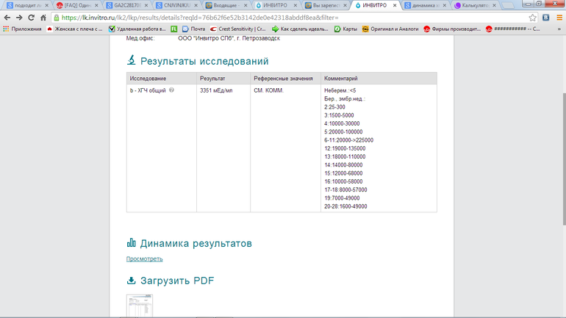Open the 'Оригинал и Аналоги' bookmark

click(x=390, y=29)
